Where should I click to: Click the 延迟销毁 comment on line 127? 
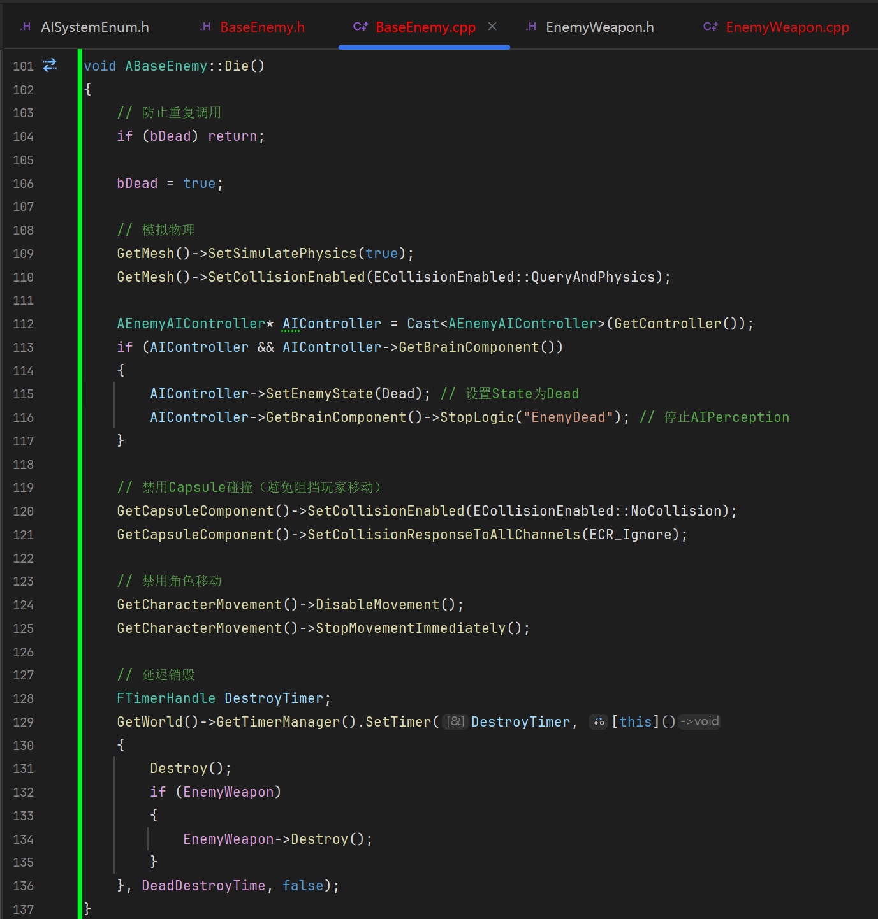point(156,675)
